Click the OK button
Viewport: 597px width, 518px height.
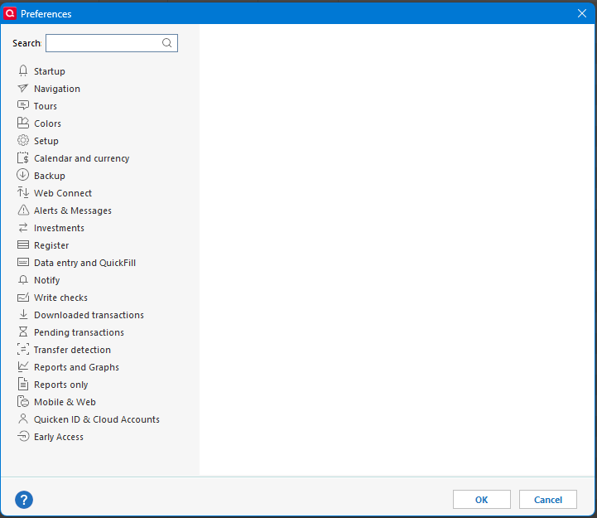(481, 499)
